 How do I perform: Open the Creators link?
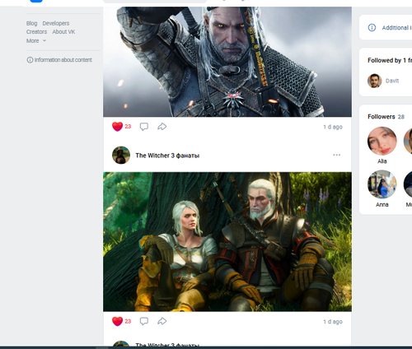tap(36, 32)
